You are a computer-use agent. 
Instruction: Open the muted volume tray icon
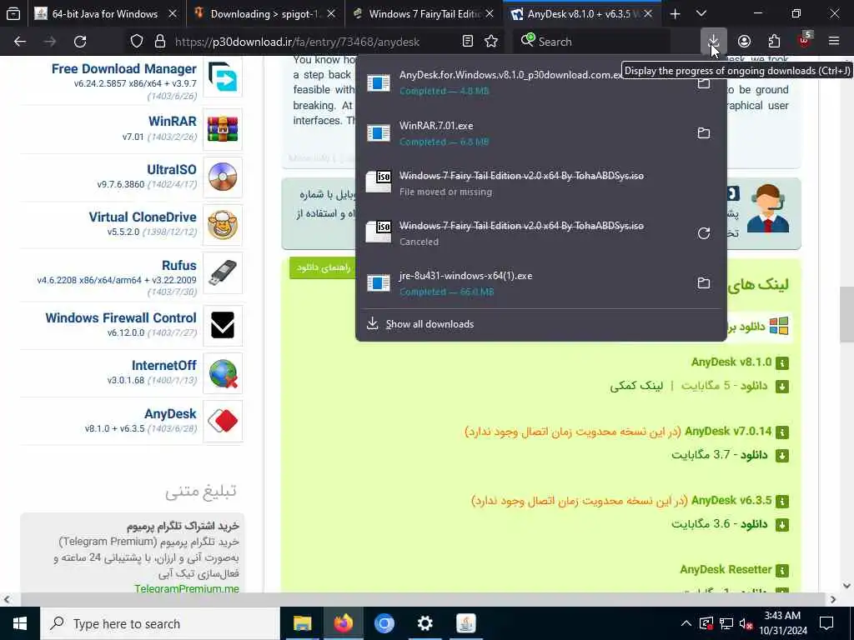[745, 623]
